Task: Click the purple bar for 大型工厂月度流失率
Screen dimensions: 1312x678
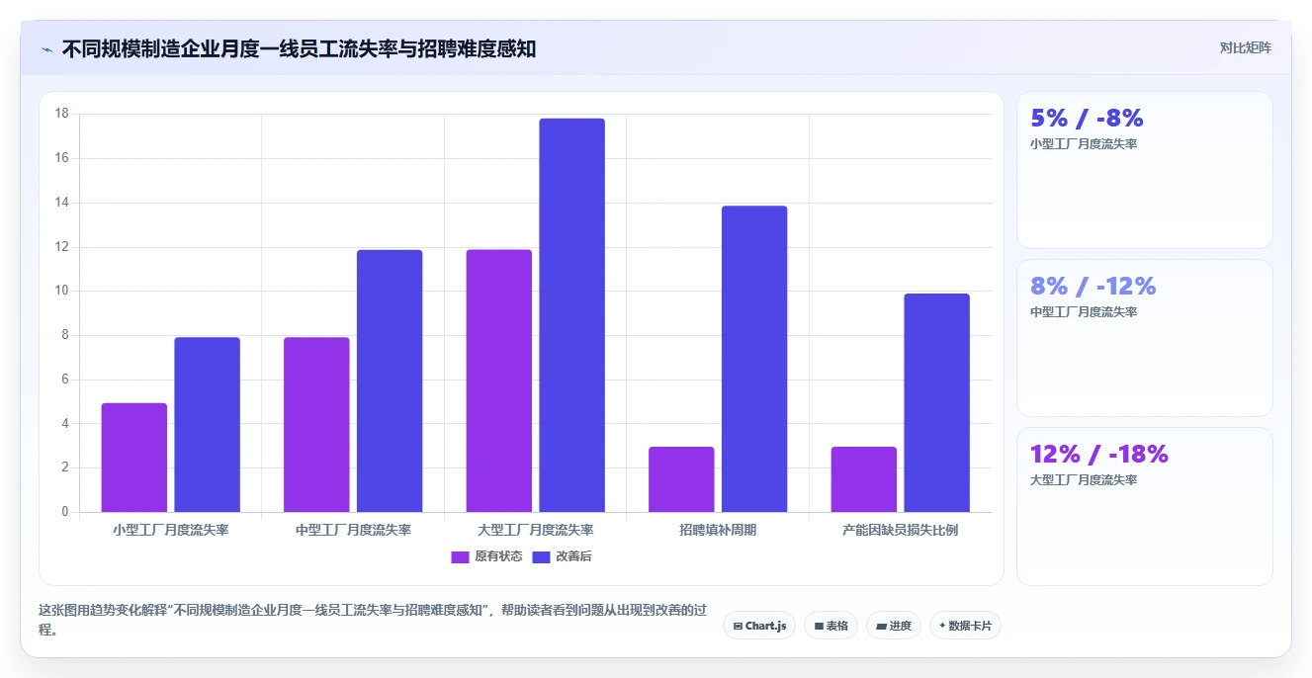Action: [499, 381]
